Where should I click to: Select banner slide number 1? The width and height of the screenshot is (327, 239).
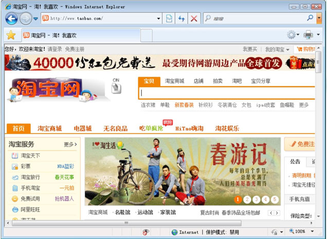[238, 199]
